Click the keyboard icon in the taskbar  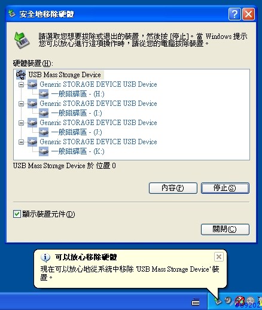(x=196, y=302)
